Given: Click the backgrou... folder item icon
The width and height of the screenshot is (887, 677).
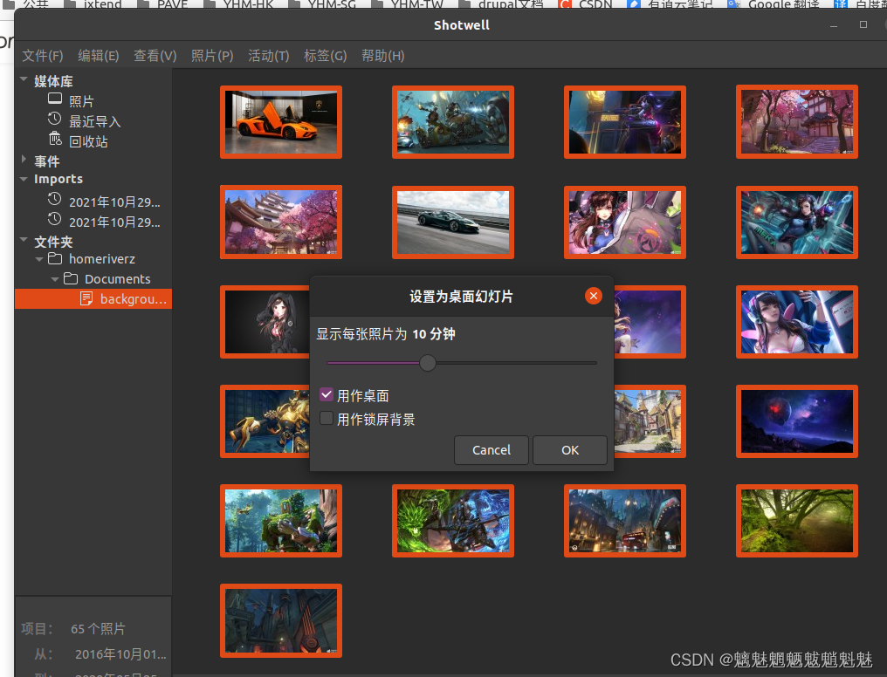Looking at the screenshot, I should point(86,298).
